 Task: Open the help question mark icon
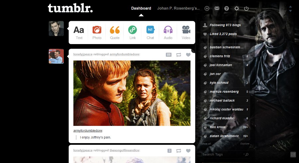click(x=227, y=8)
